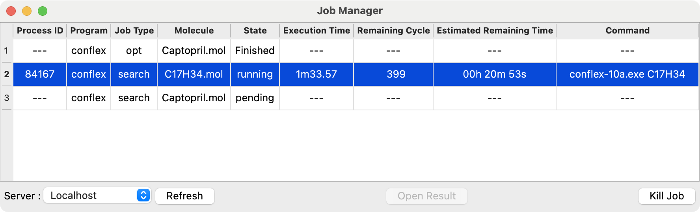
Task: Click the Job Type column header
Action: [x=134, y=31]
